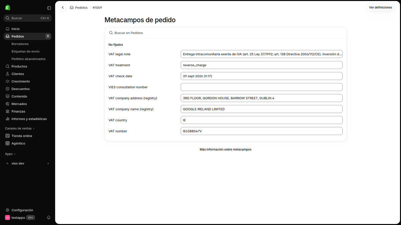The width and height of the screenshot is (401, 225).
Task: Click the No fijados heading
Action: click(x=116, y=45)
